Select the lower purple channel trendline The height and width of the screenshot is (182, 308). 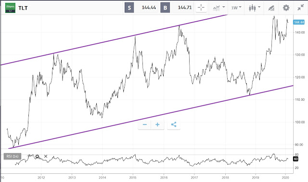151,117
